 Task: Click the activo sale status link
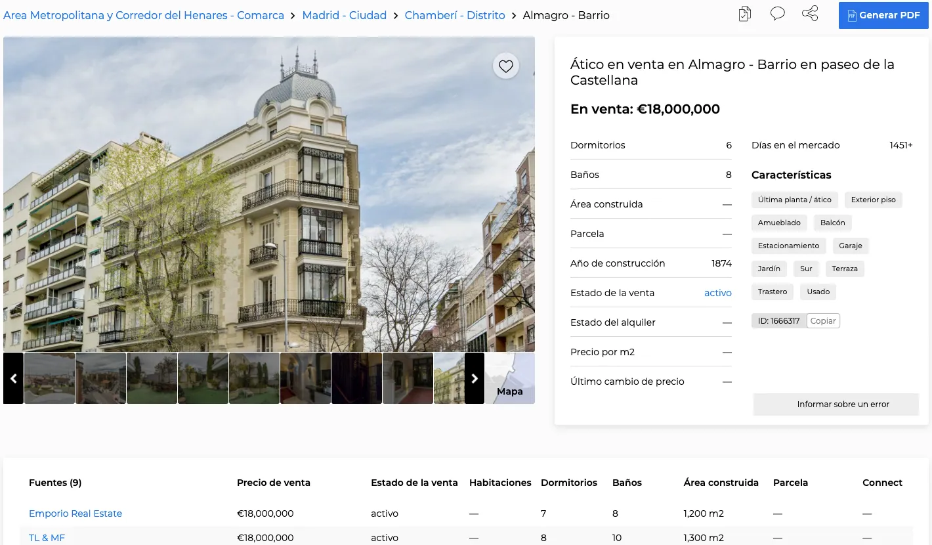tap(718, 293)
